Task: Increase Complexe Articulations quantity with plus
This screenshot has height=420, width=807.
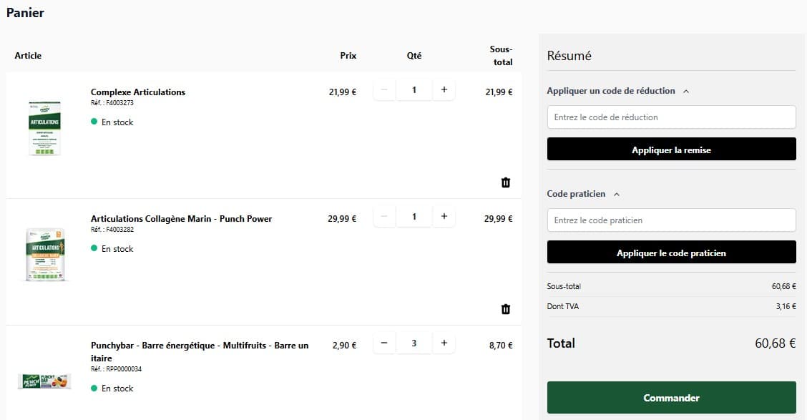Action: 444,90
